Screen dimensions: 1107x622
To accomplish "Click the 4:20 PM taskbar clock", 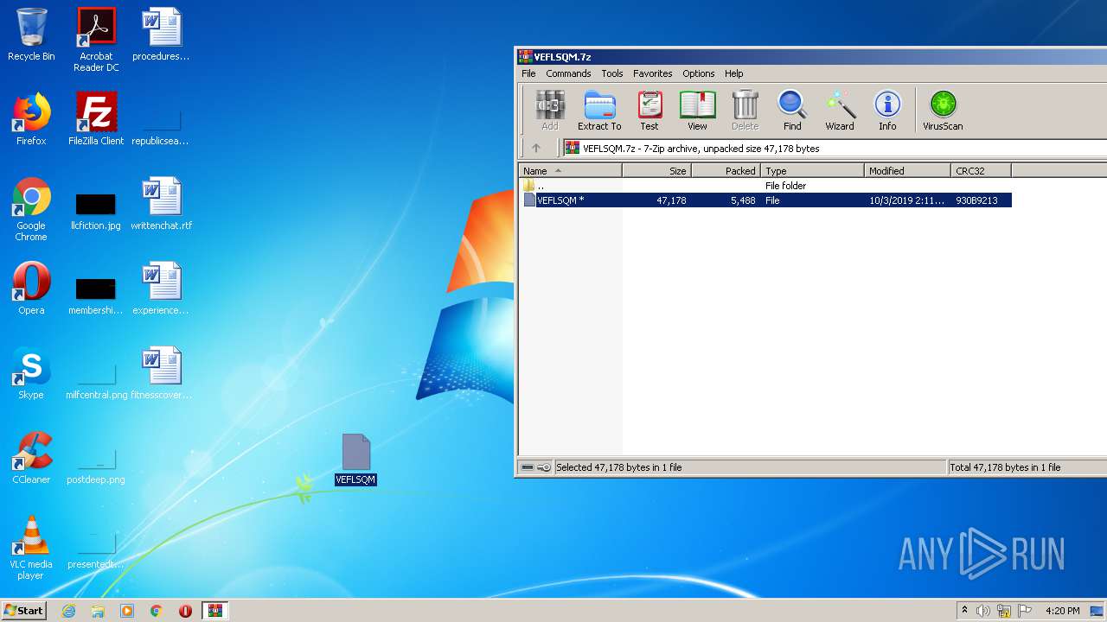I will pos(1063,611).
